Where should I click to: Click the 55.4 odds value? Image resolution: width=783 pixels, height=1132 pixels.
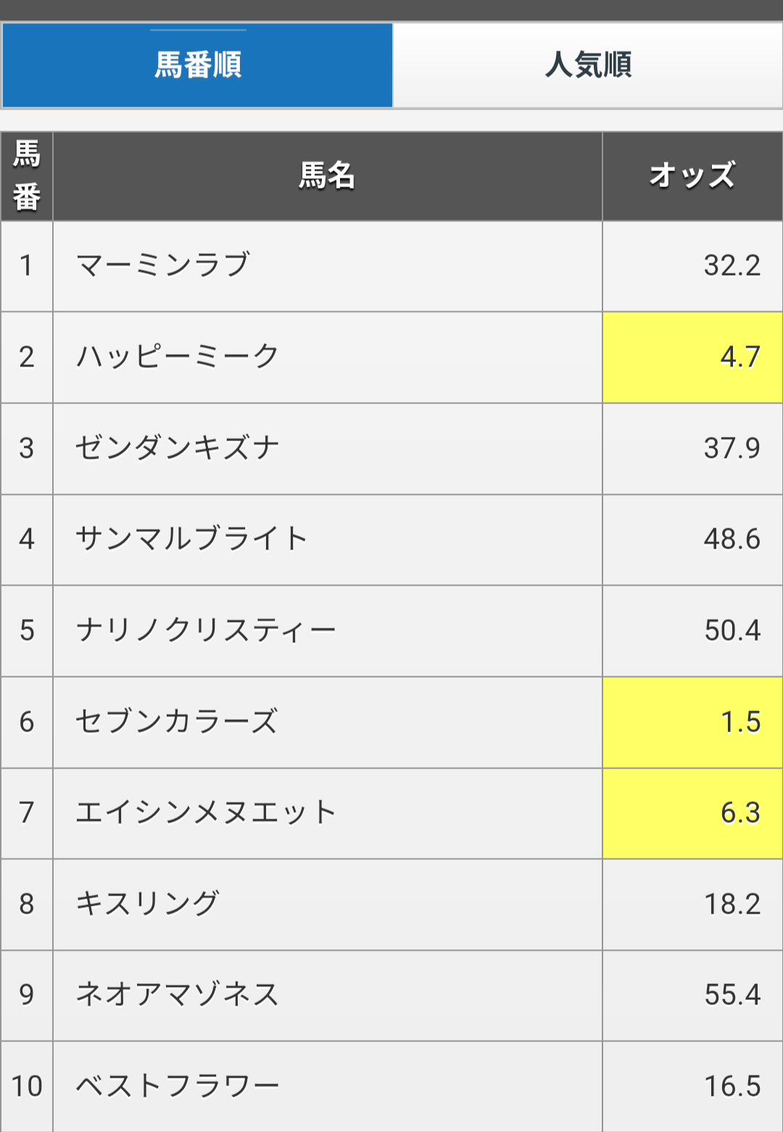coord(732,995)
